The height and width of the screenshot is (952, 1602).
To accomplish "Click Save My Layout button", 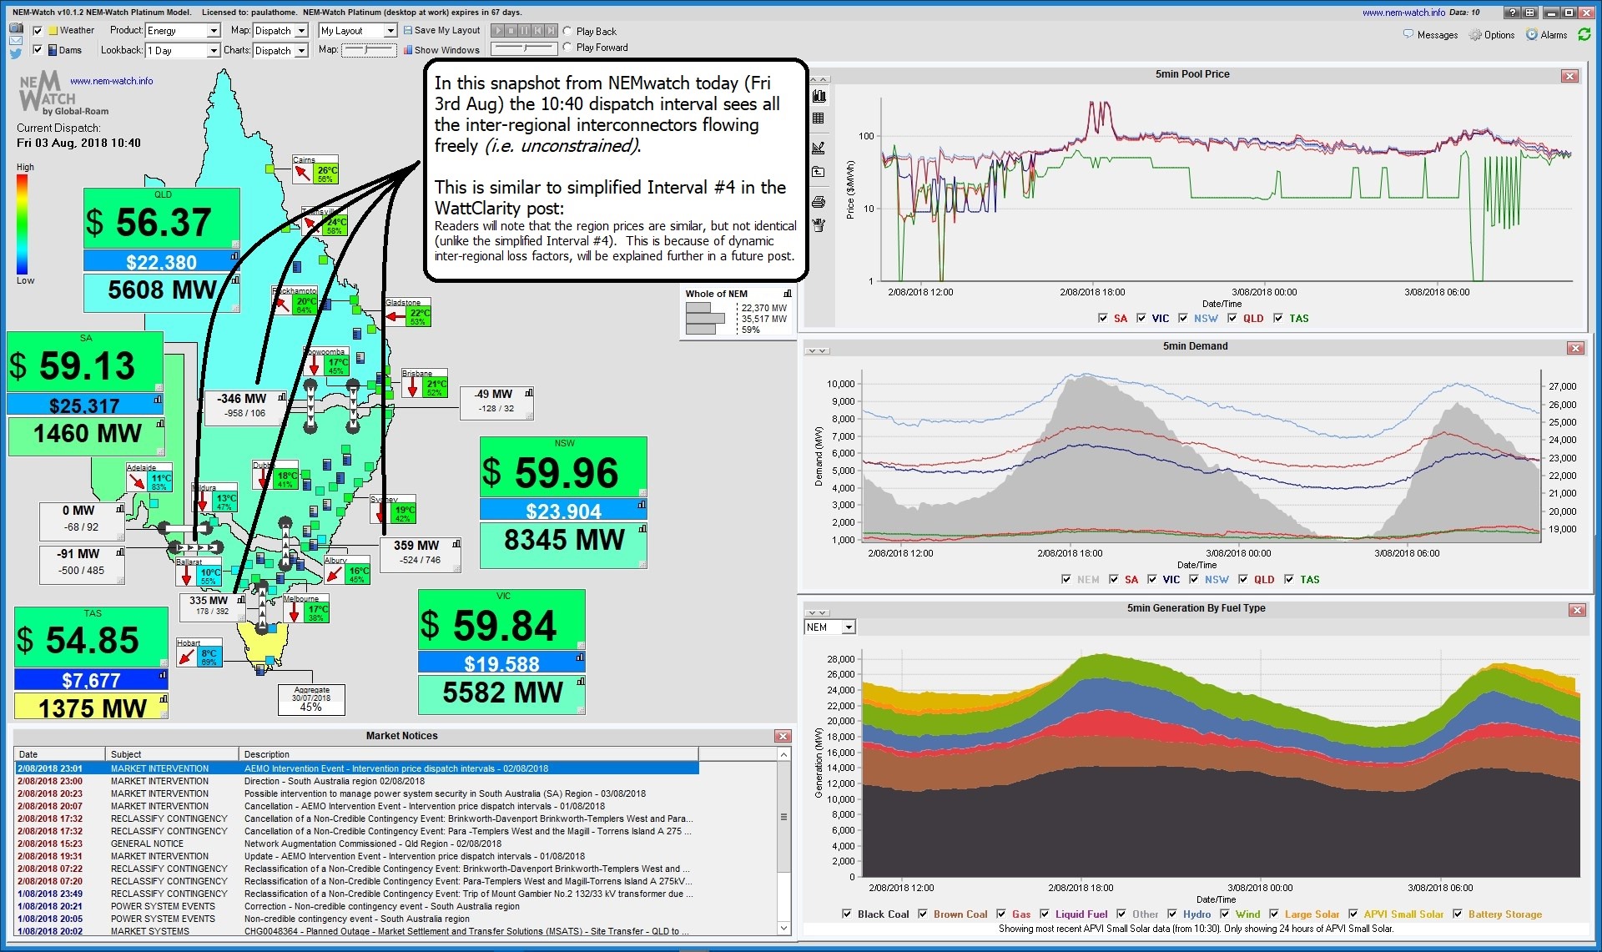I will pyautogui.click(x=442, y=30).
